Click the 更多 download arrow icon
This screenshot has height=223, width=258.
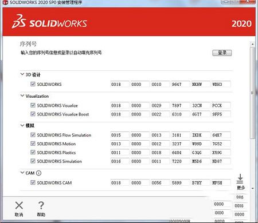click(x=240, y=178)
